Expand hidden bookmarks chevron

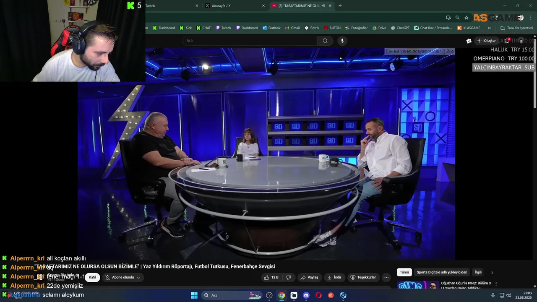[x=489, y=28]
